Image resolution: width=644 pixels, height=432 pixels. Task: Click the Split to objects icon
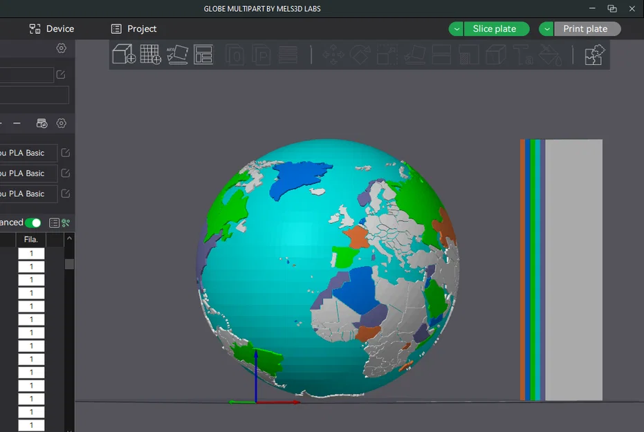(x=234, y=55)
